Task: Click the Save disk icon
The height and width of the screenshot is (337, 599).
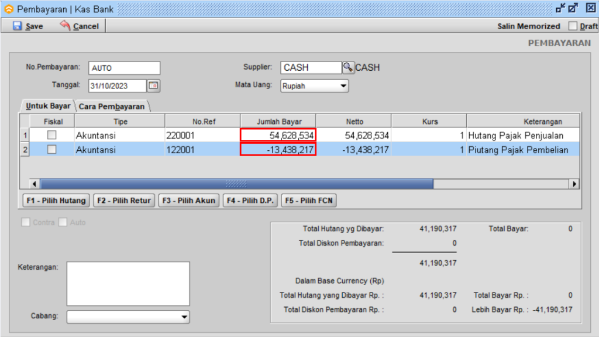Action: 17,26
